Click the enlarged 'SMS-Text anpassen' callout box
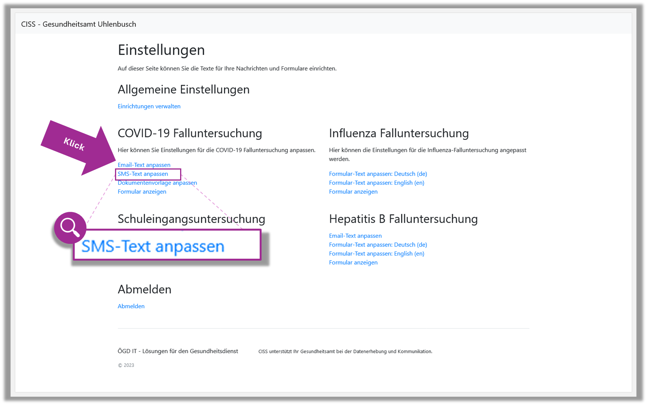The image size is (647, 405). (167, 246)
